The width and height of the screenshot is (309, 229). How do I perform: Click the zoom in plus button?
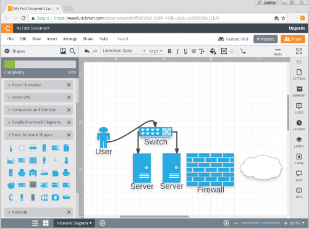286,223
